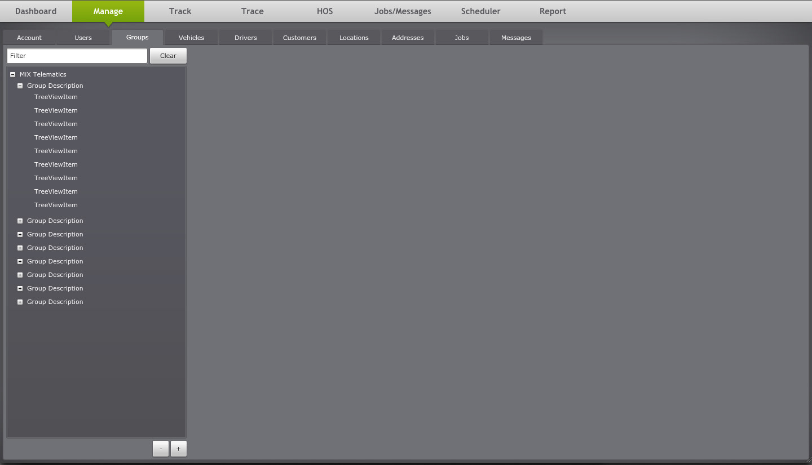This screenshot has height=465, width=812.
Task: Clear the group filter with the Clear button
Action: tap(168, 56)
